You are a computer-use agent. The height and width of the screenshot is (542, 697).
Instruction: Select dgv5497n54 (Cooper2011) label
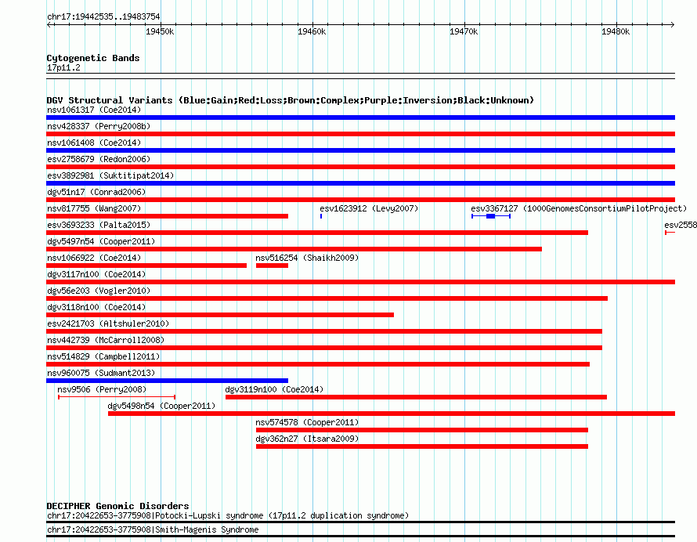[101, 241]
